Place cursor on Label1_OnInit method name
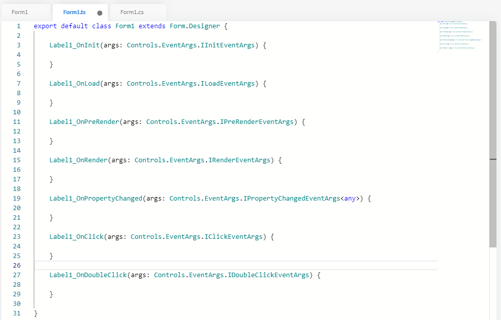Screen dimensions: 501x320 pyautogui.click(x=74, y=45)
